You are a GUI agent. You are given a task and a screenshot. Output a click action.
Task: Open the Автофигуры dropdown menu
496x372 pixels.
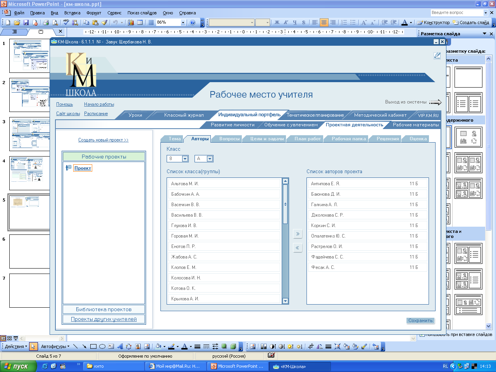(55, 346)
